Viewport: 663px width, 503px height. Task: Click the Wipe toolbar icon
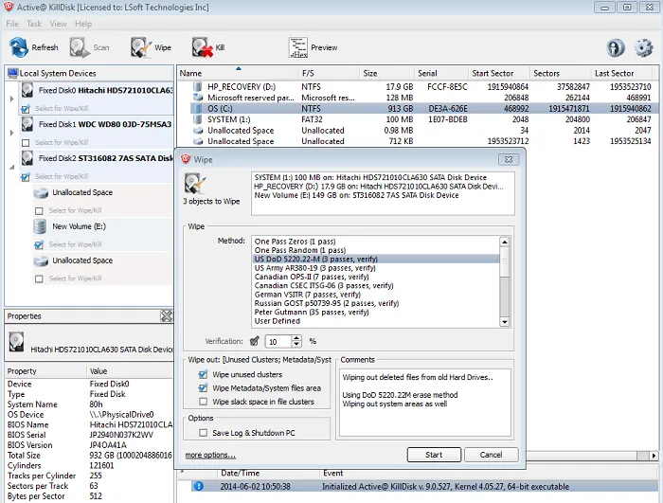point(141,47)
